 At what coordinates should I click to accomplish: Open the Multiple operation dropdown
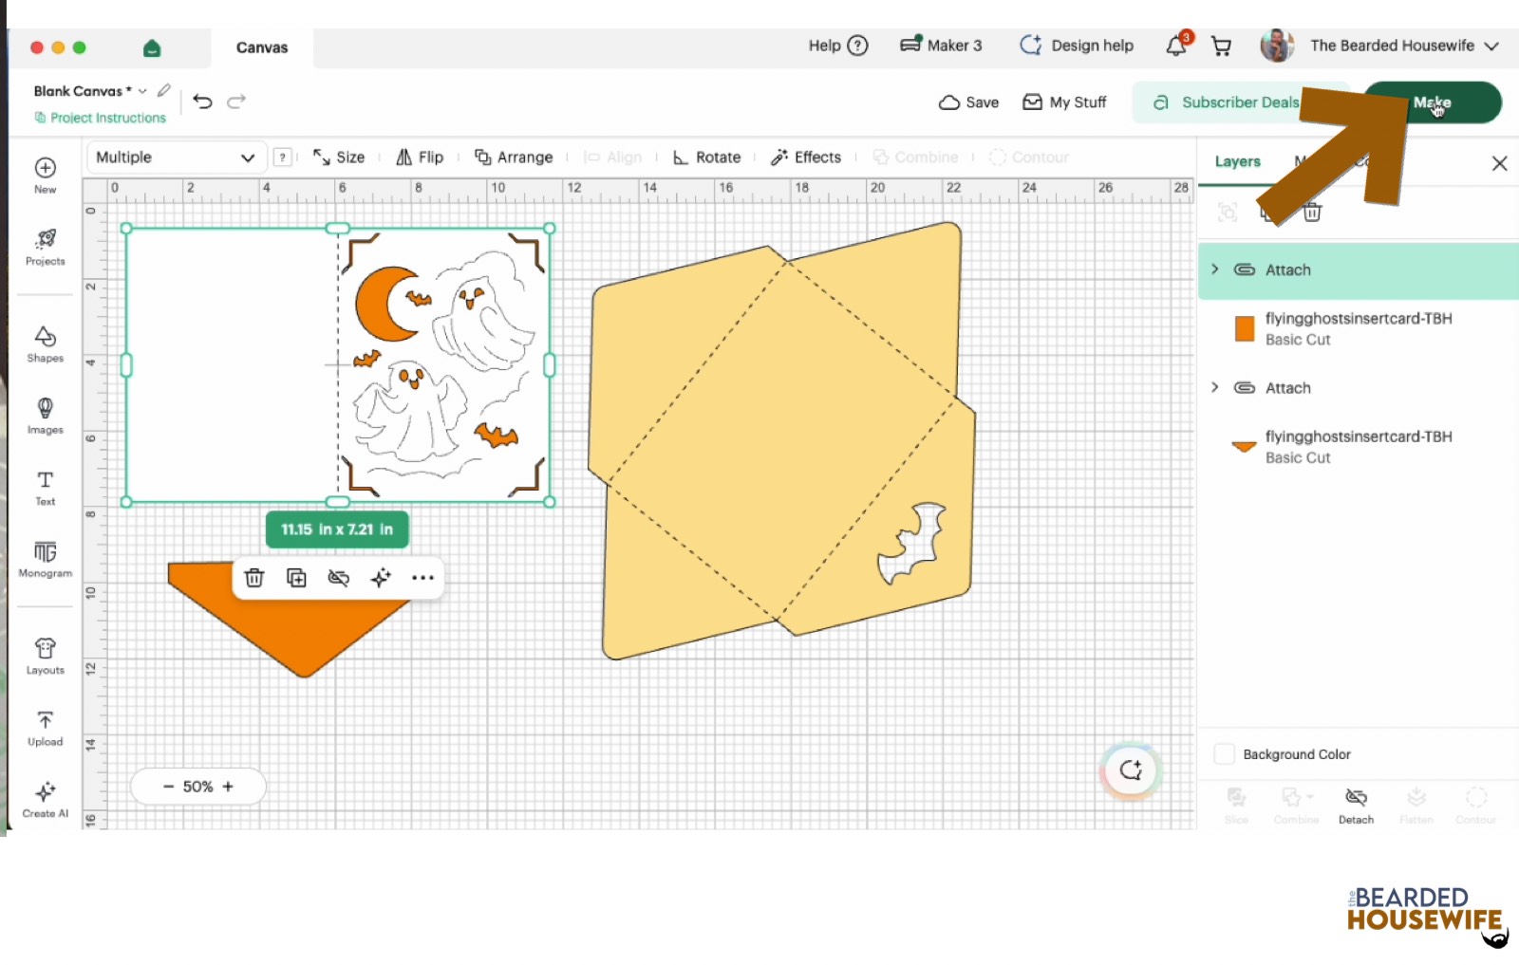pos(176,158)
